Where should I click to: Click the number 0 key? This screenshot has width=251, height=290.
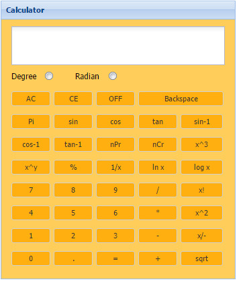pos(31,258)
